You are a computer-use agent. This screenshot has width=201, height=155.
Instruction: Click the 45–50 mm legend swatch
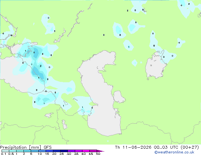93,151
